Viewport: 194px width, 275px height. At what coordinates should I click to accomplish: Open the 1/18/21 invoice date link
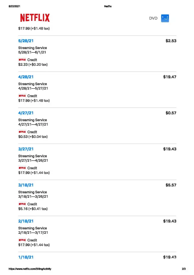point(26,257)
